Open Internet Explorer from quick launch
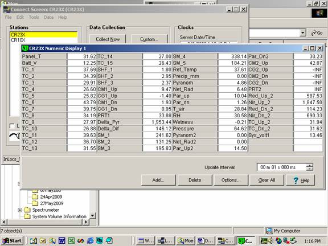The width and height of the screenshot is (328, 246). pyautogui.click(x=91, y=241)
